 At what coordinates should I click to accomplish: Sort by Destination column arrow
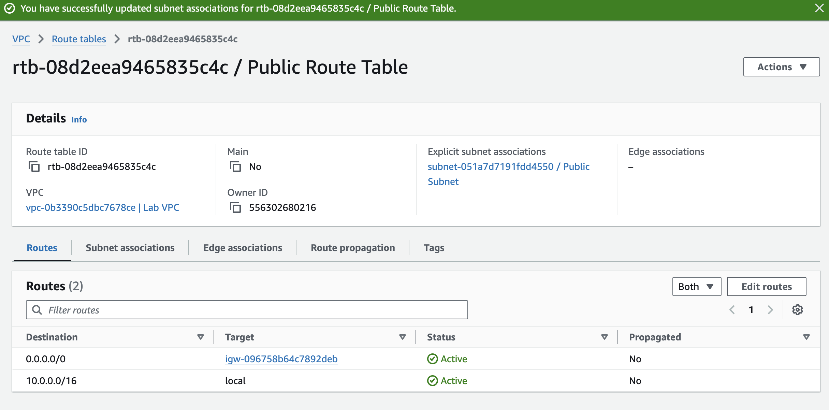click(201, 337)
